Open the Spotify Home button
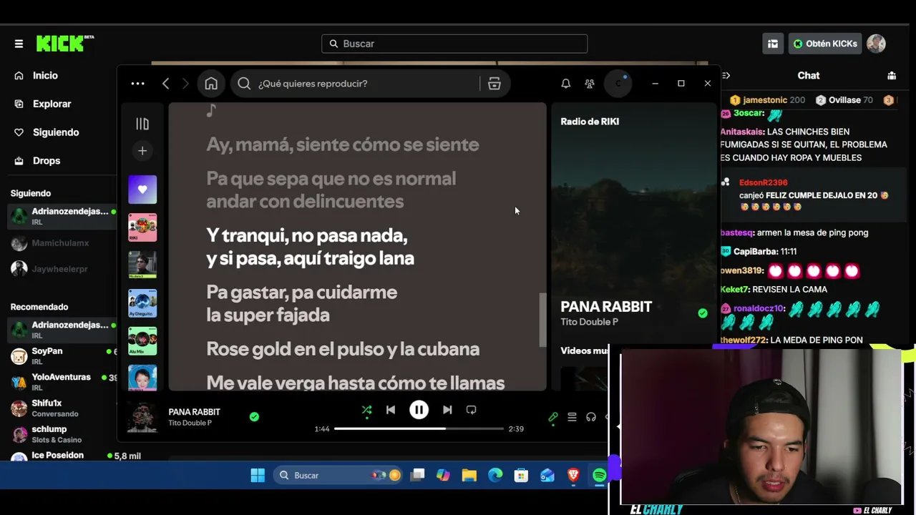Screen dimensions: 916x515 [211, 84]
